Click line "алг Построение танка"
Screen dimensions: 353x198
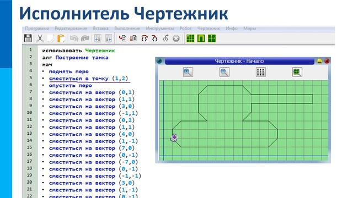(75, 58)
